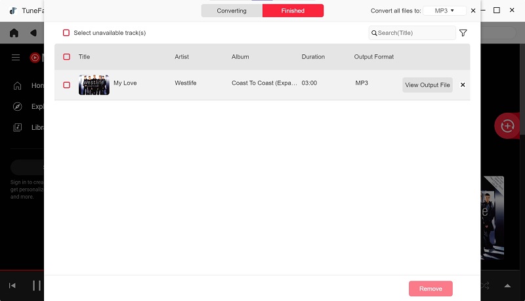Screen dimensions: 525x301
Task: Open the MP3 convert format dropdown
Action: (444, 10)
